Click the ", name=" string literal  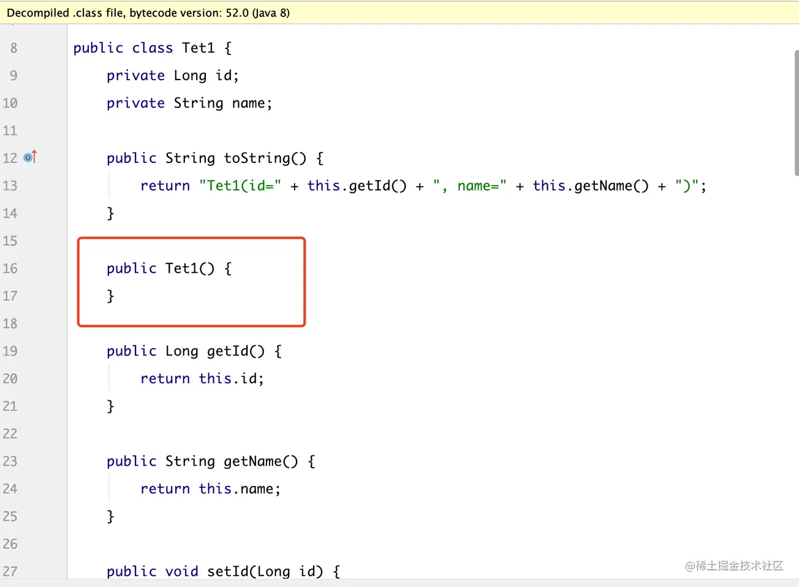[x=469, y=186]
